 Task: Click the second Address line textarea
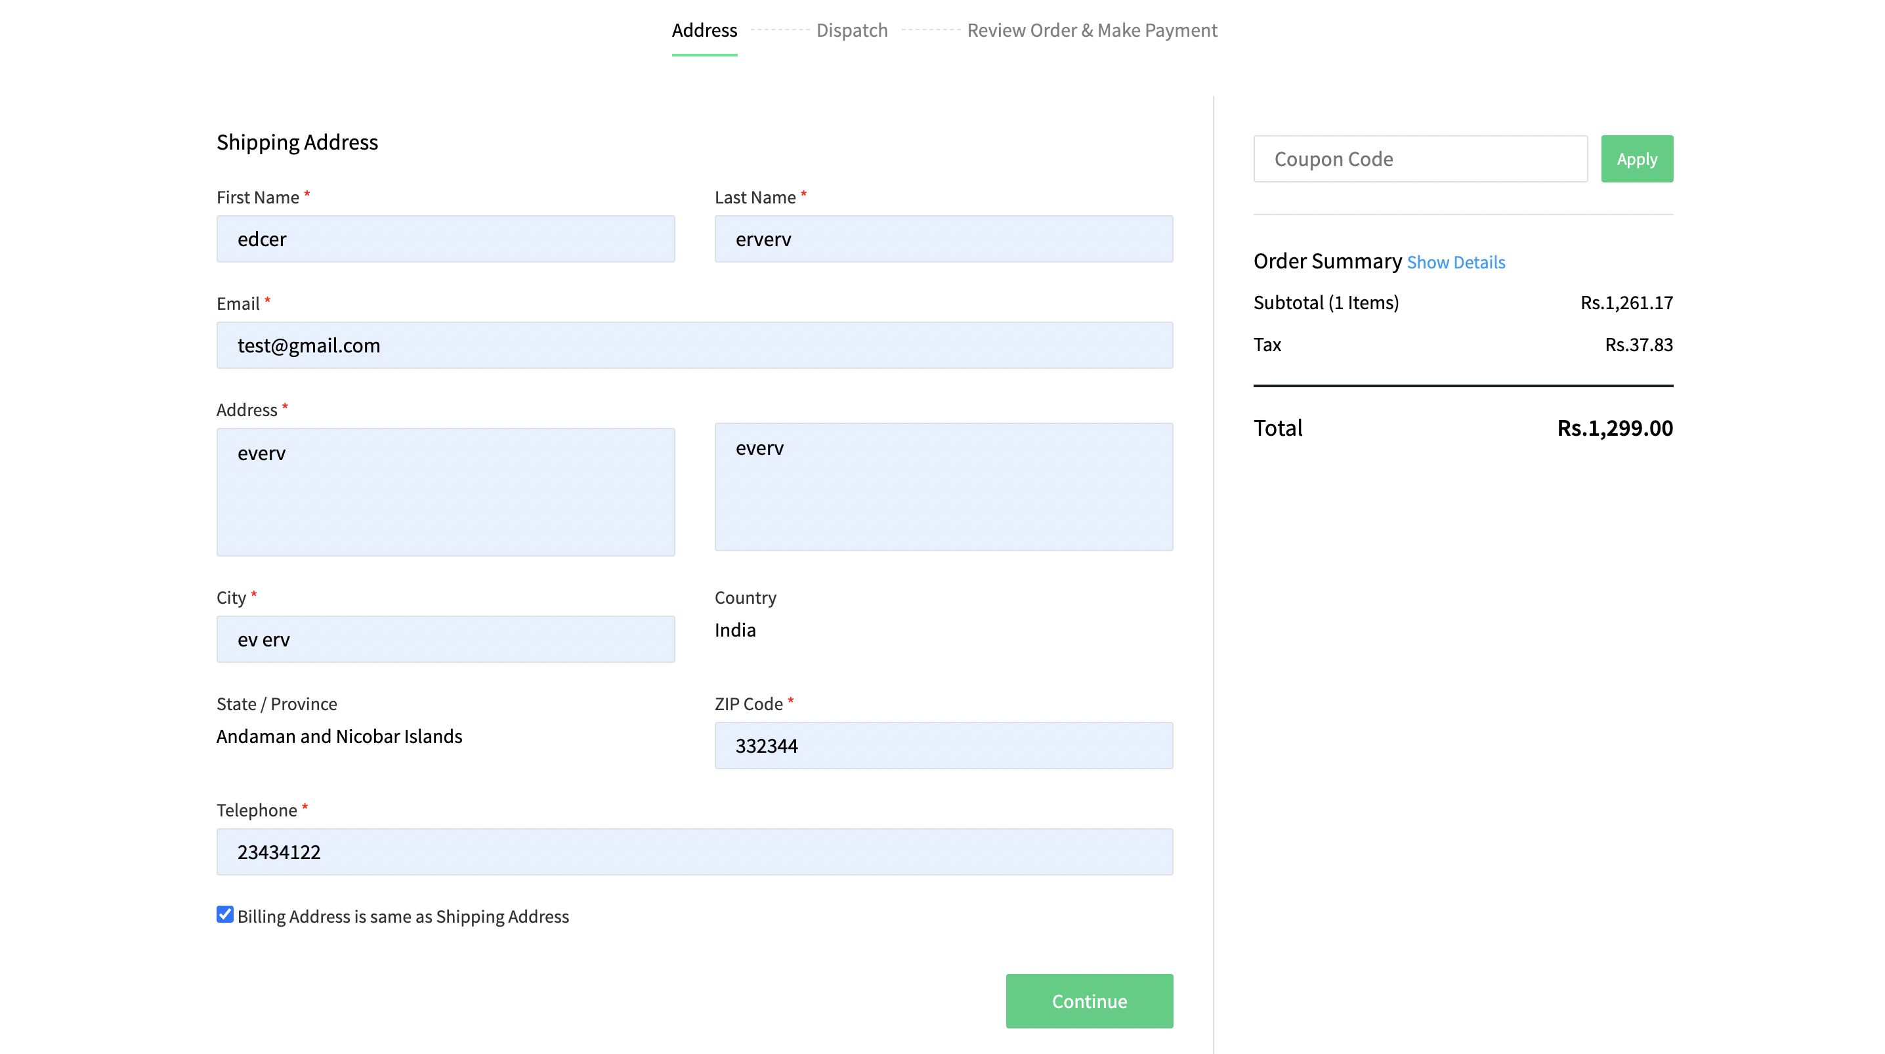point(943,486)
